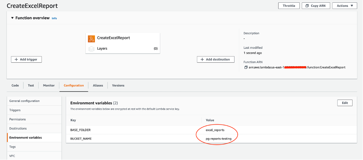The width and height of the screenshot is (363, 160).
Task: Click the BUCKET_NAME key cell
Action: [81, 139]
